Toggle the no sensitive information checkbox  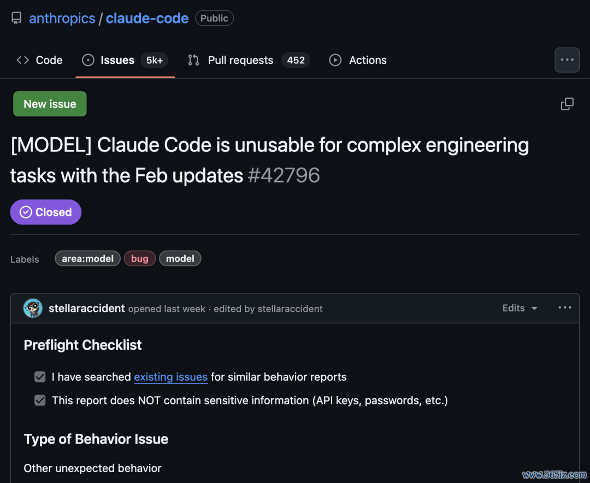pos(40,400)
